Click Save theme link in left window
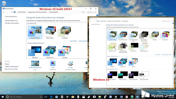This screenshot has height=99, width=176. (x=73, y=41)
